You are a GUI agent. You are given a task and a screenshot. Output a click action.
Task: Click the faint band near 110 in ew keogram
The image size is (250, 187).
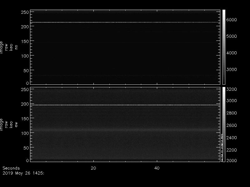pyautogui.click(x=125, y=130)
